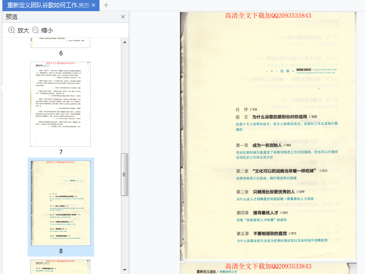The width and height of the screenshot is (365, 274).
Task: Select the 重新定义团队谷歌如何工作 document tab
Action: coord(51,5)
